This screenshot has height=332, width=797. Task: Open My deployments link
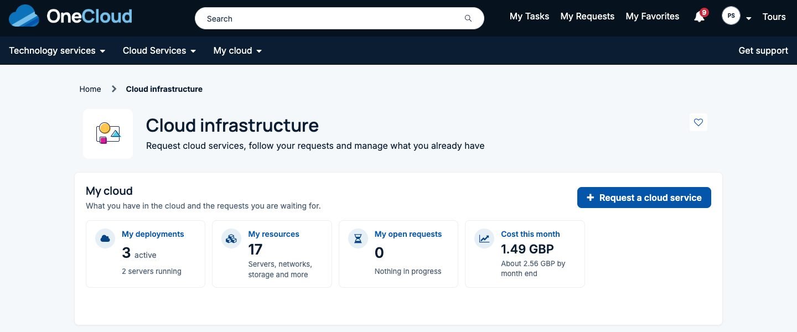pos(153,234)
